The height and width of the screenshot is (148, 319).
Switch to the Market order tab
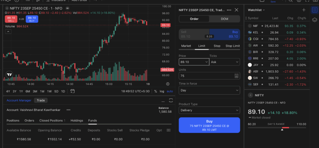tap(186, 46)
